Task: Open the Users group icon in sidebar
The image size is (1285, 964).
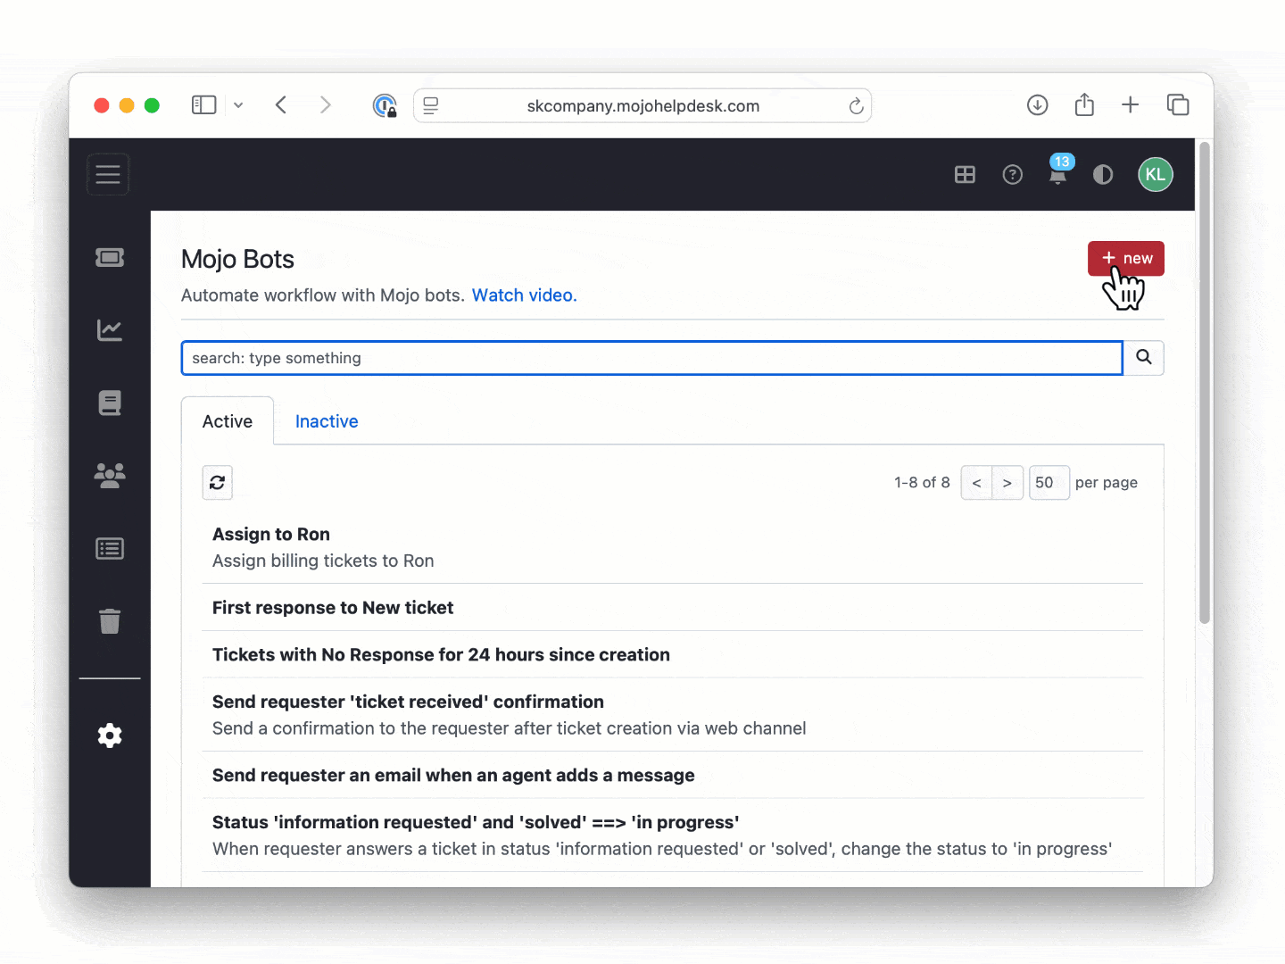Action: point(109,476)
